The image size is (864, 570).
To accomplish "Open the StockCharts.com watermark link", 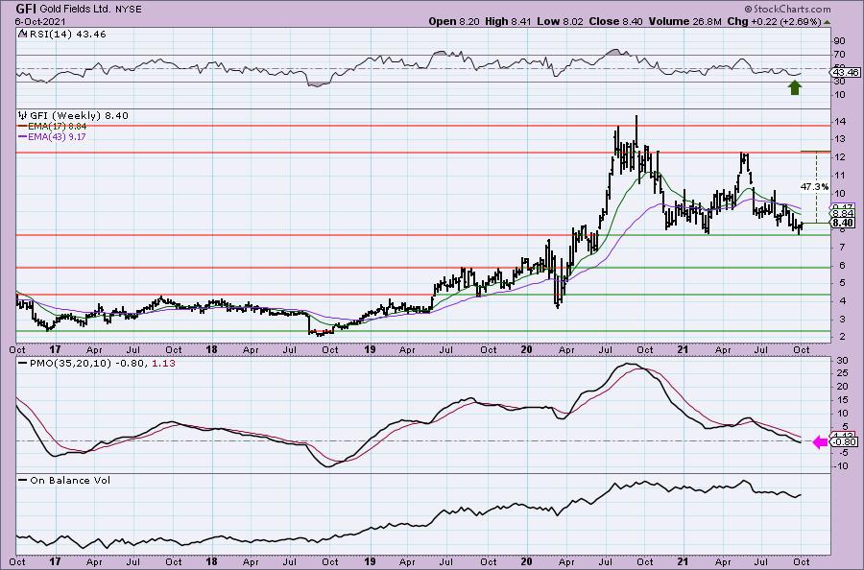I will 816,7.
